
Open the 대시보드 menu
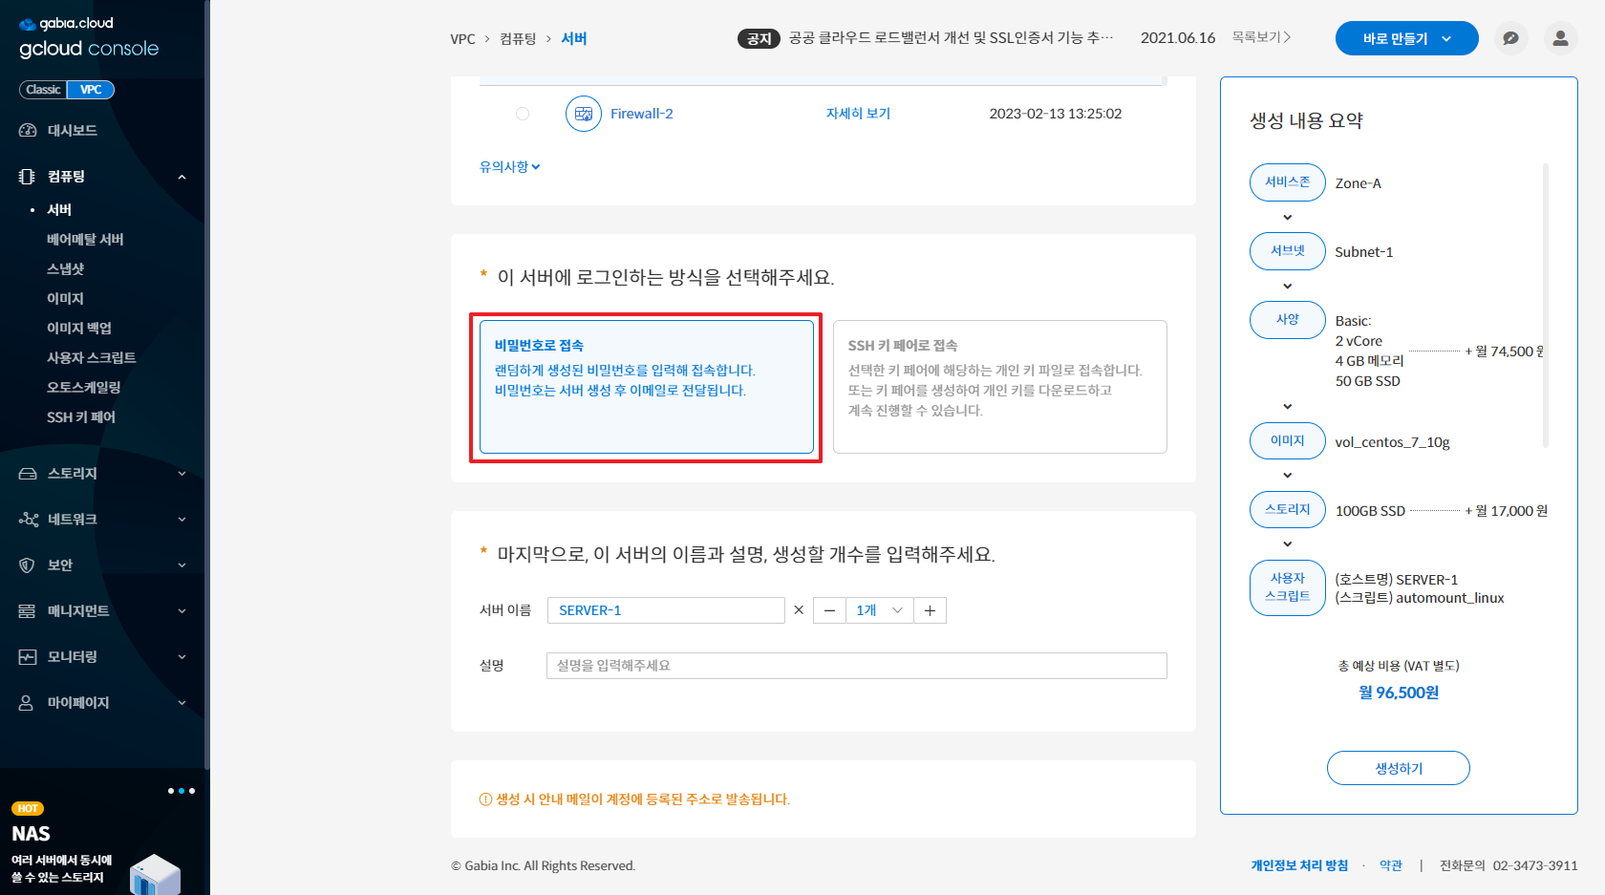(73, 130)
